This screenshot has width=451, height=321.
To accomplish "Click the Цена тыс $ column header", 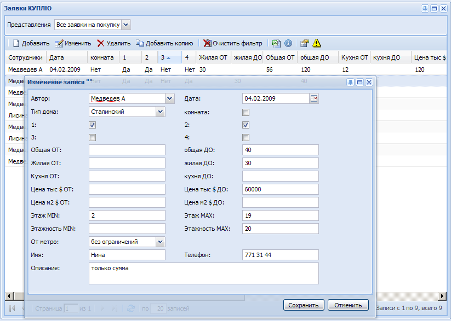I will (x=429, y=57).
